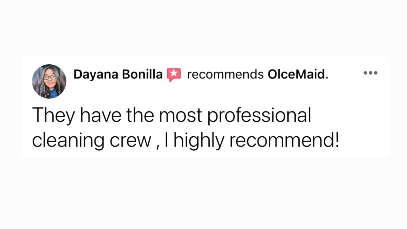The image size is (407, 229).
Task: Click the comma after "crew"
Action: pos(158,147)
